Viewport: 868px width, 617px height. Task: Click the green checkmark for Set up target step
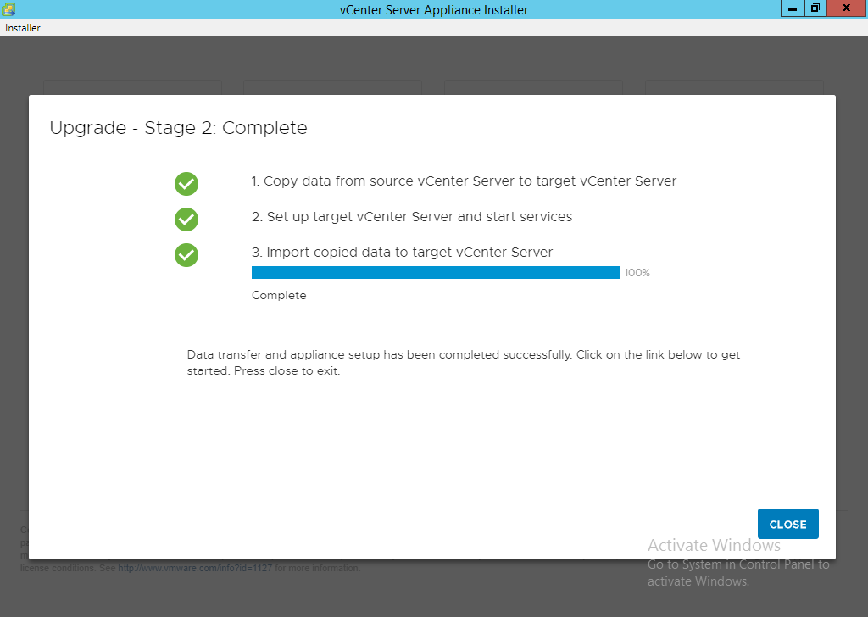tap(186, 220)
